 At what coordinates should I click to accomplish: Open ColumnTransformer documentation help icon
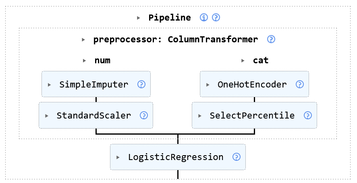point(271,39)
